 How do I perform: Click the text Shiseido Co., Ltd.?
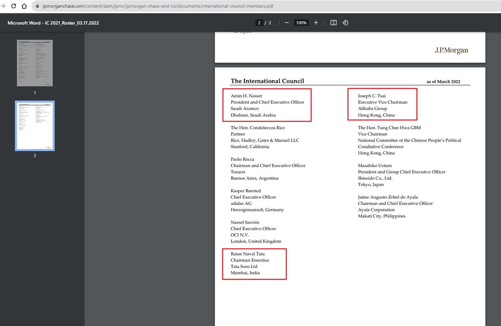[x=375, y=178]
